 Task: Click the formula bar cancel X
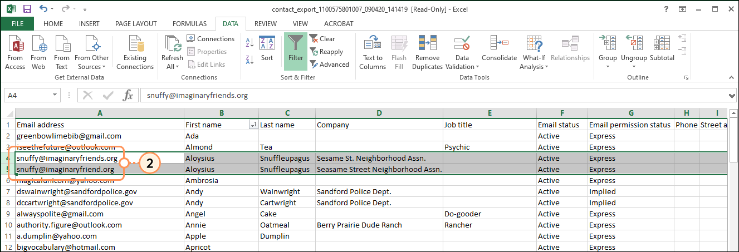pyautogui.click(x=87, y=95)
